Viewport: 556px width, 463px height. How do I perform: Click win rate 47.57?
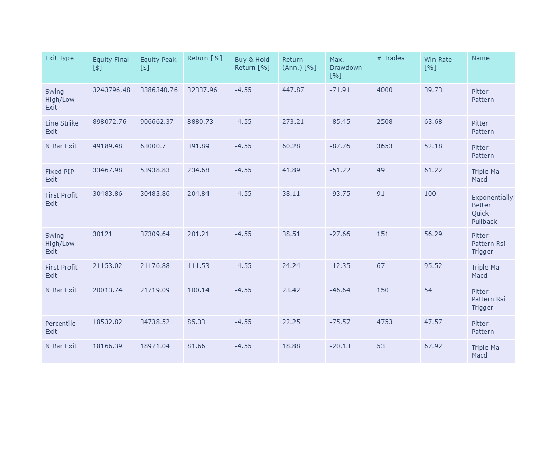433,322
